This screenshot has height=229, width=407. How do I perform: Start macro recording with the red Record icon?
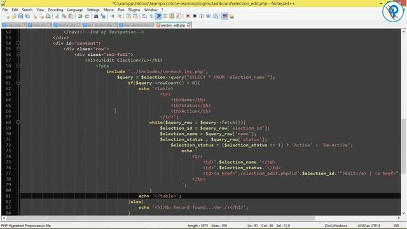[188, 17]
